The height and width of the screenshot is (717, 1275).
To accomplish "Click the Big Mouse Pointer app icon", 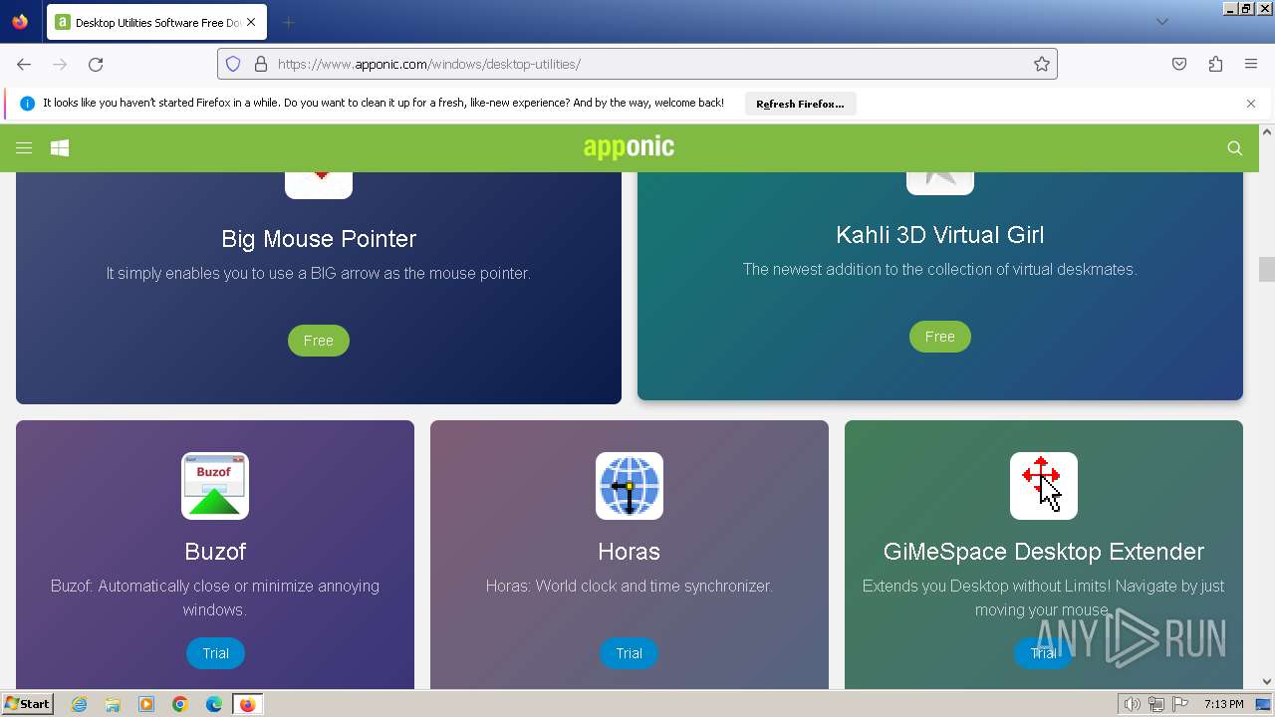I will (x=319, y=185).
